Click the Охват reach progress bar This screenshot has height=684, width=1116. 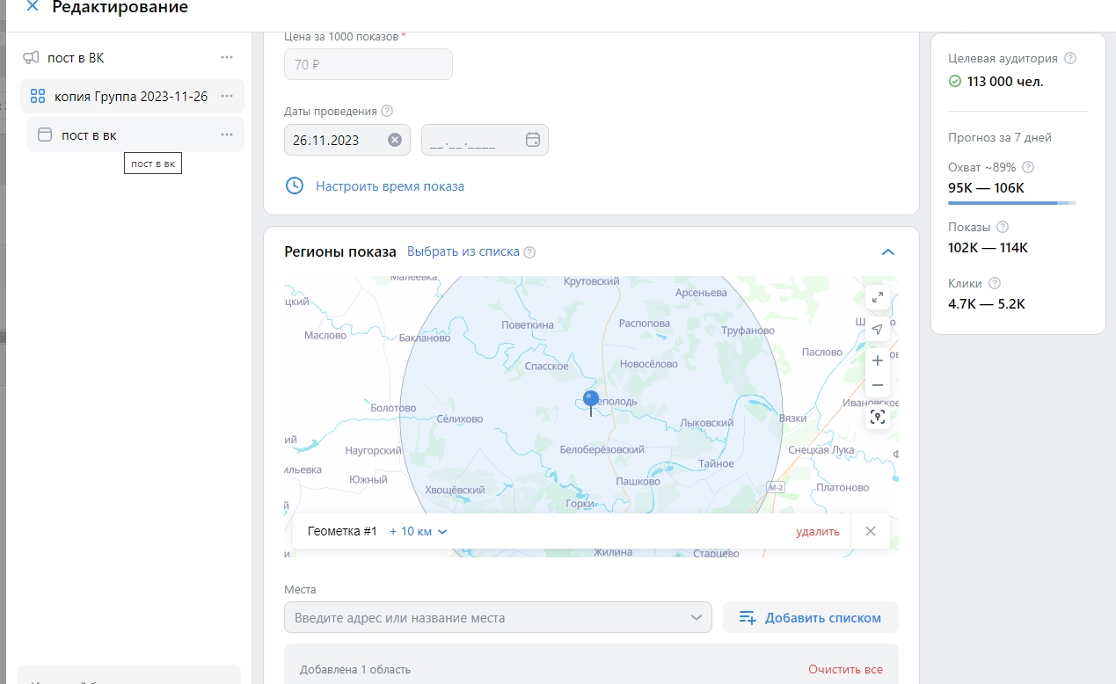(x=1012, y=203)
